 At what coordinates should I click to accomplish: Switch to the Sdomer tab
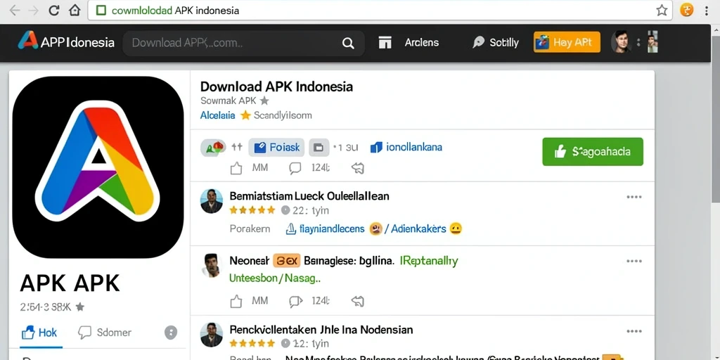point(105,333)
